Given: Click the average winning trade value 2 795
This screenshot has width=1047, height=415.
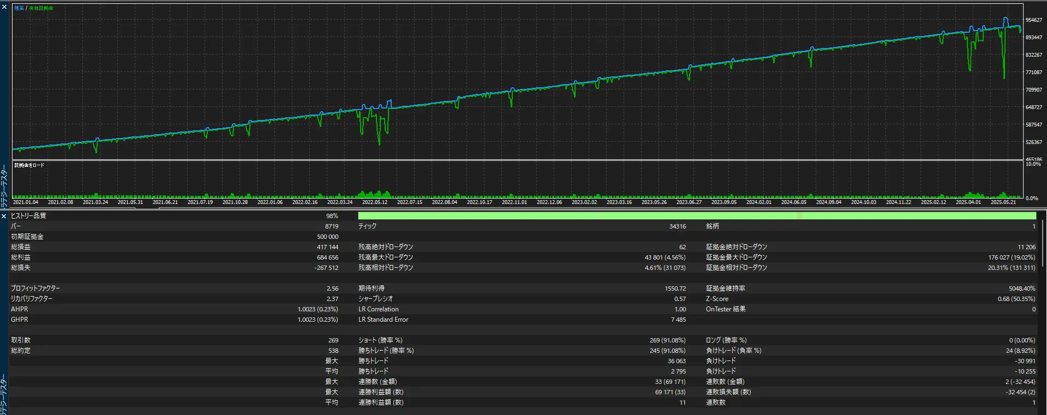Looking at the screenshot, I should (x=679, y=371).
